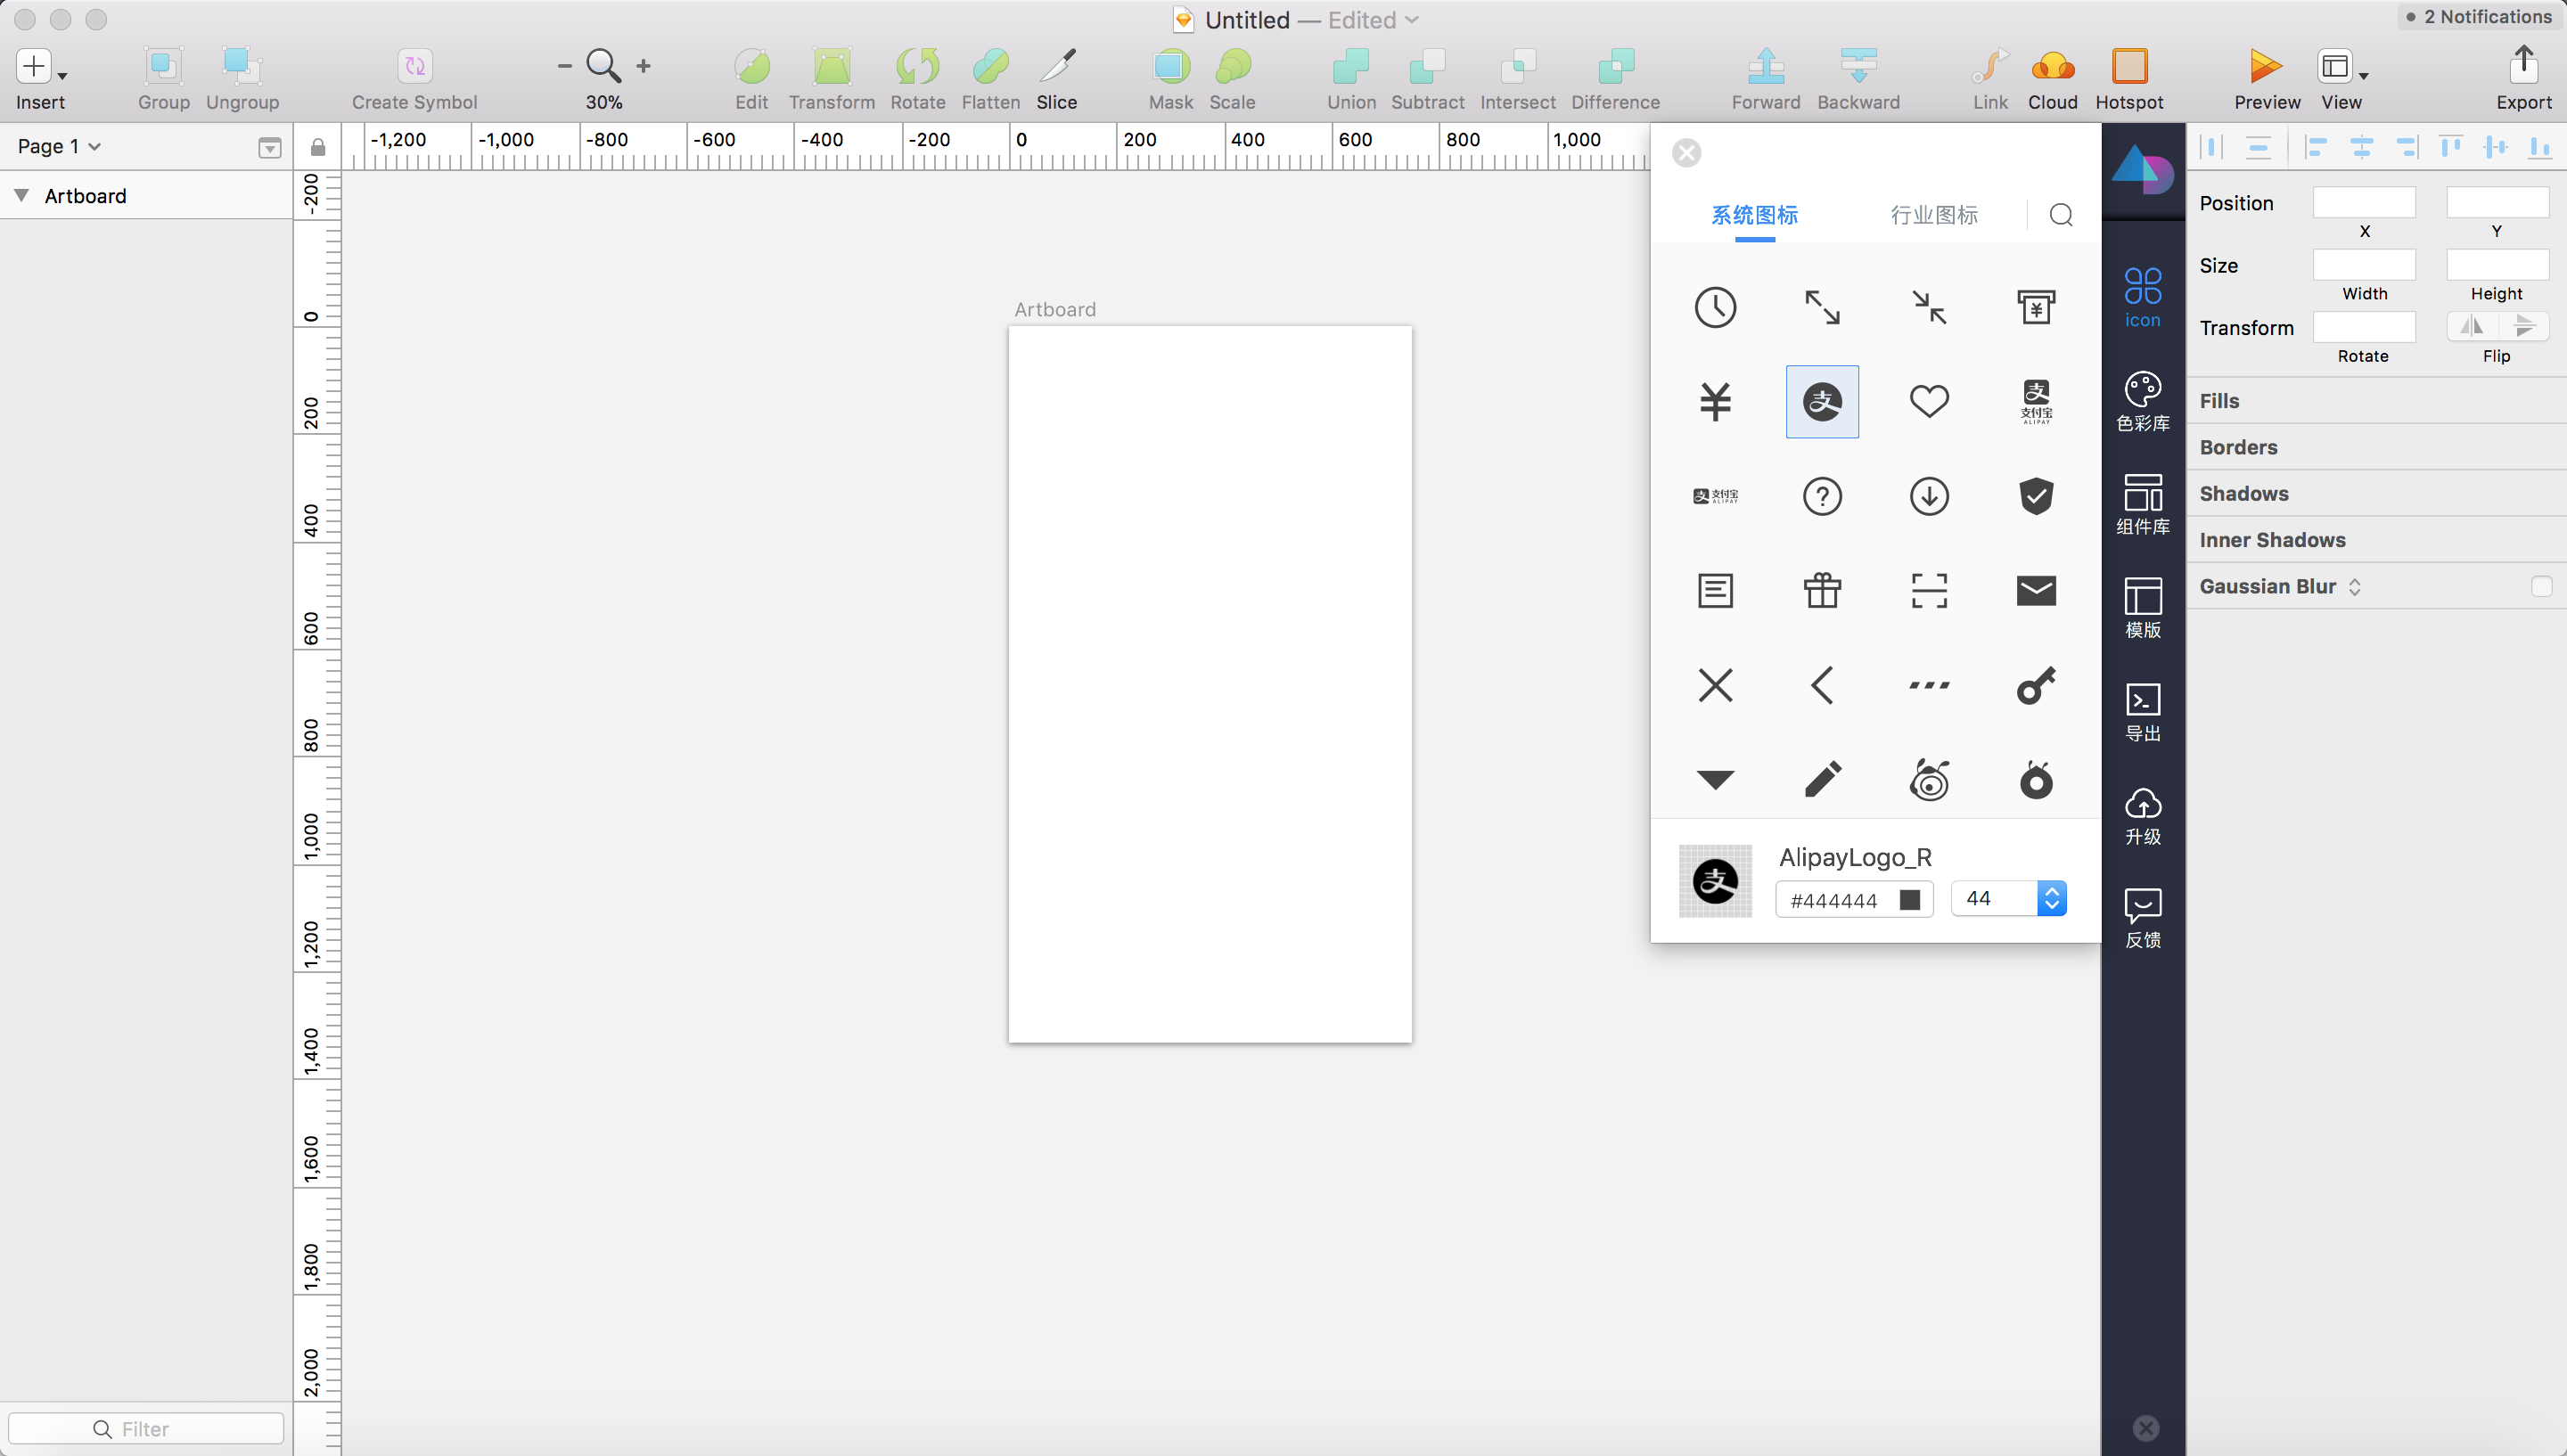Viewport: 2567px width, 1456px height.
Task: Open the 组件库 component library panel
Action: coord(2142,504)
